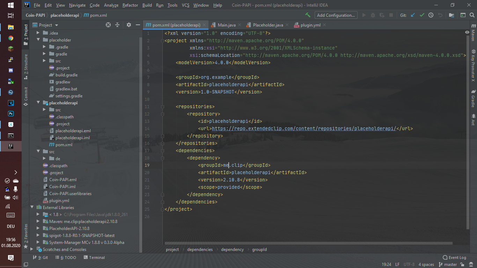The height and width of the screenshot is (268, 477).
Task: Open the 6: TODO tool window button
Action: 65,258
